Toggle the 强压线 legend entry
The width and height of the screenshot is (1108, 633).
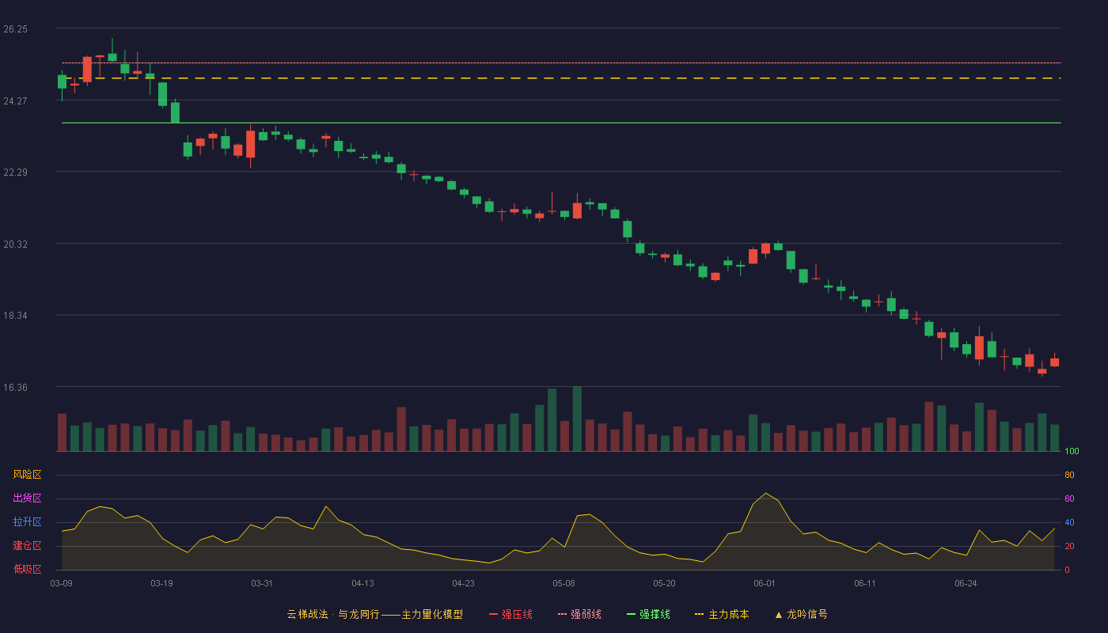coord(510,614)
